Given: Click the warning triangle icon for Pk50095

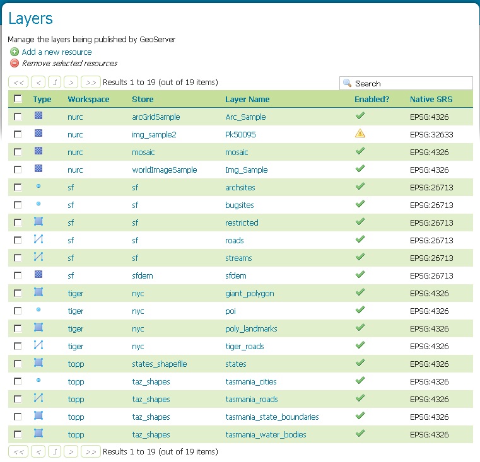Looking at the screenshot, I should [x=360, y=134].
